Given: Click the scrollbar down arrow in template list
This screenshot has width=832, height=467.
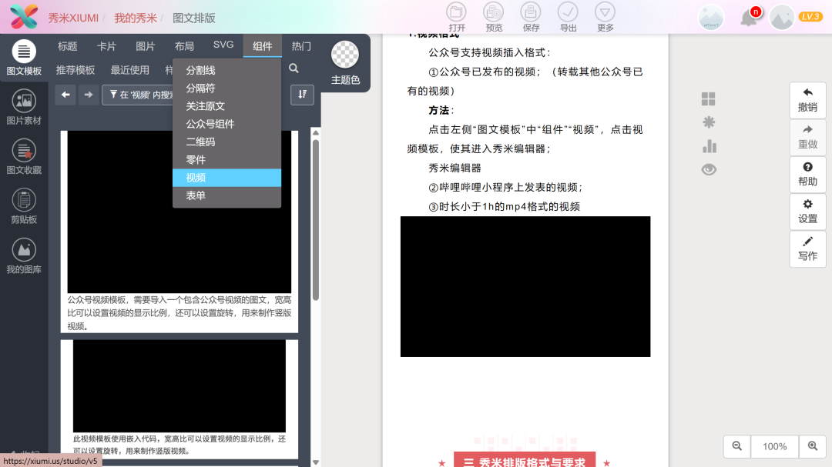Looking at the screenshot, I should click(316, 462).
